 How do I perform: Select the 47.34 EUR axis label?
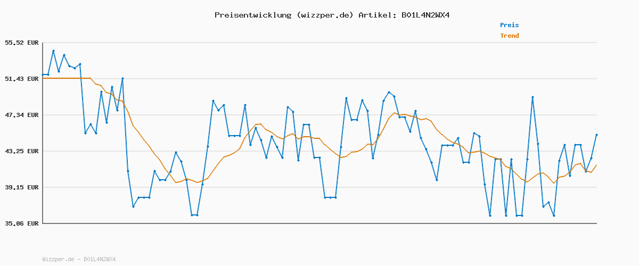pos(22,115)
